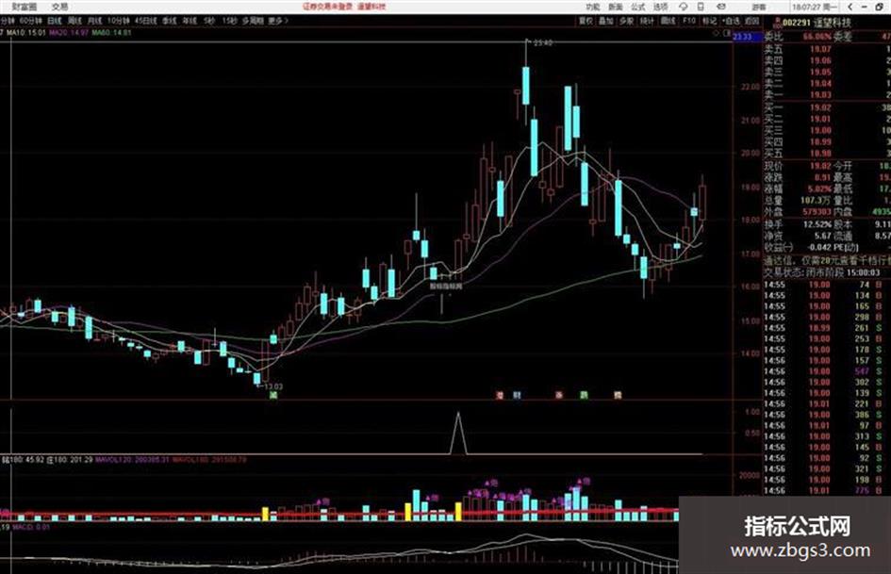
Task: Click the MA20 indicator value label
Action: [69, 33]
